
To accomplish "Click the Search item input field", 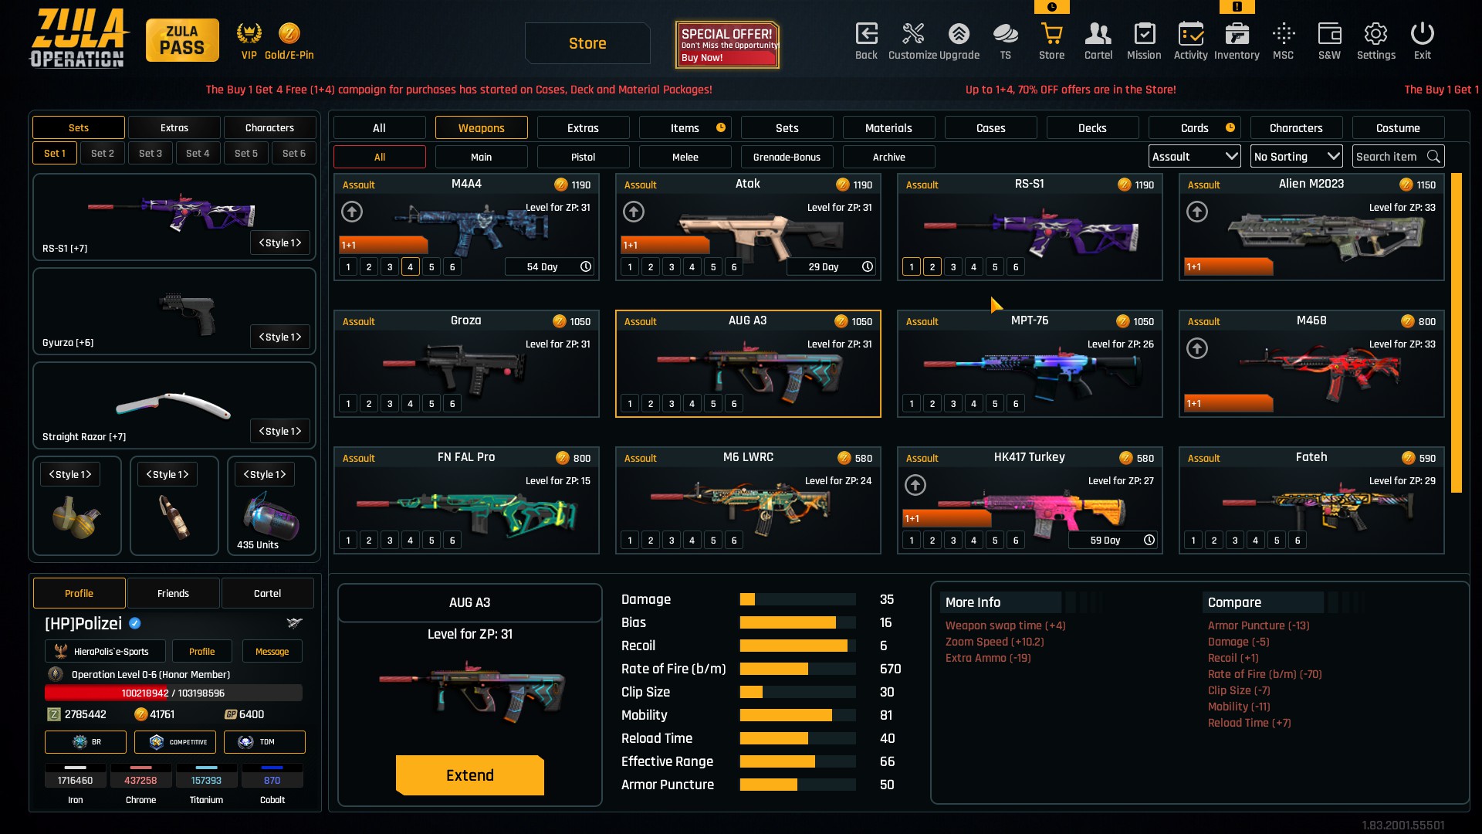I will (x=1398, y=157).
